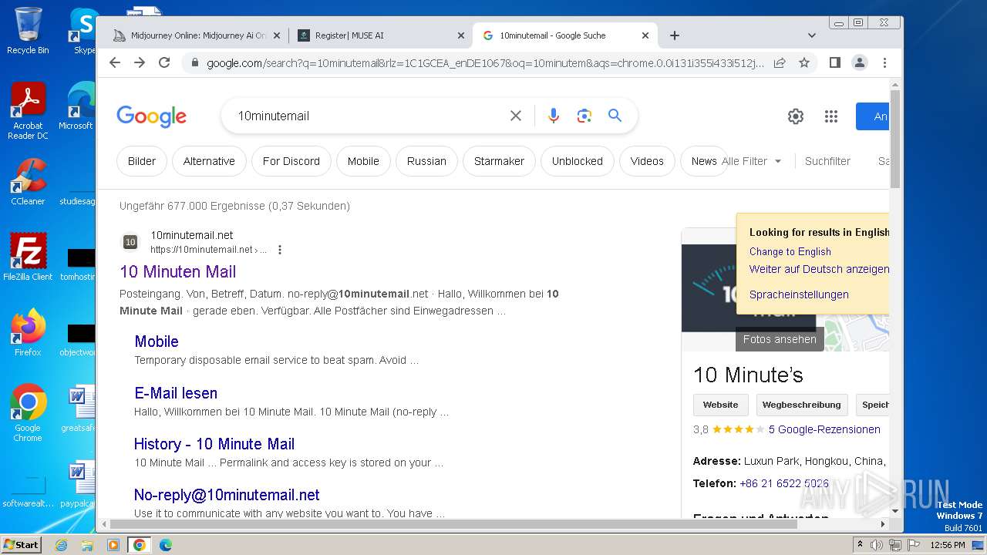This screenshot has height=555, width=987.
Task: Click the Website button for 10 Minute's
Action: point(721,405)
